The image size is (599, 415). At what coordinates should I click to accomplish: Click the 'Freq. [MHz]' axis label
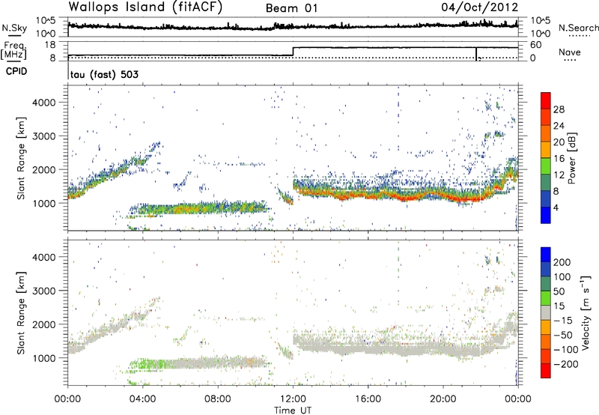point(14,50)
